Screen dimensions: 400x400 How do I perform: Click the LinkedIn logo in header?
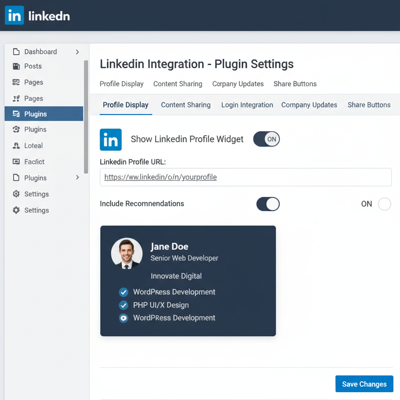[x=14, y=15]
